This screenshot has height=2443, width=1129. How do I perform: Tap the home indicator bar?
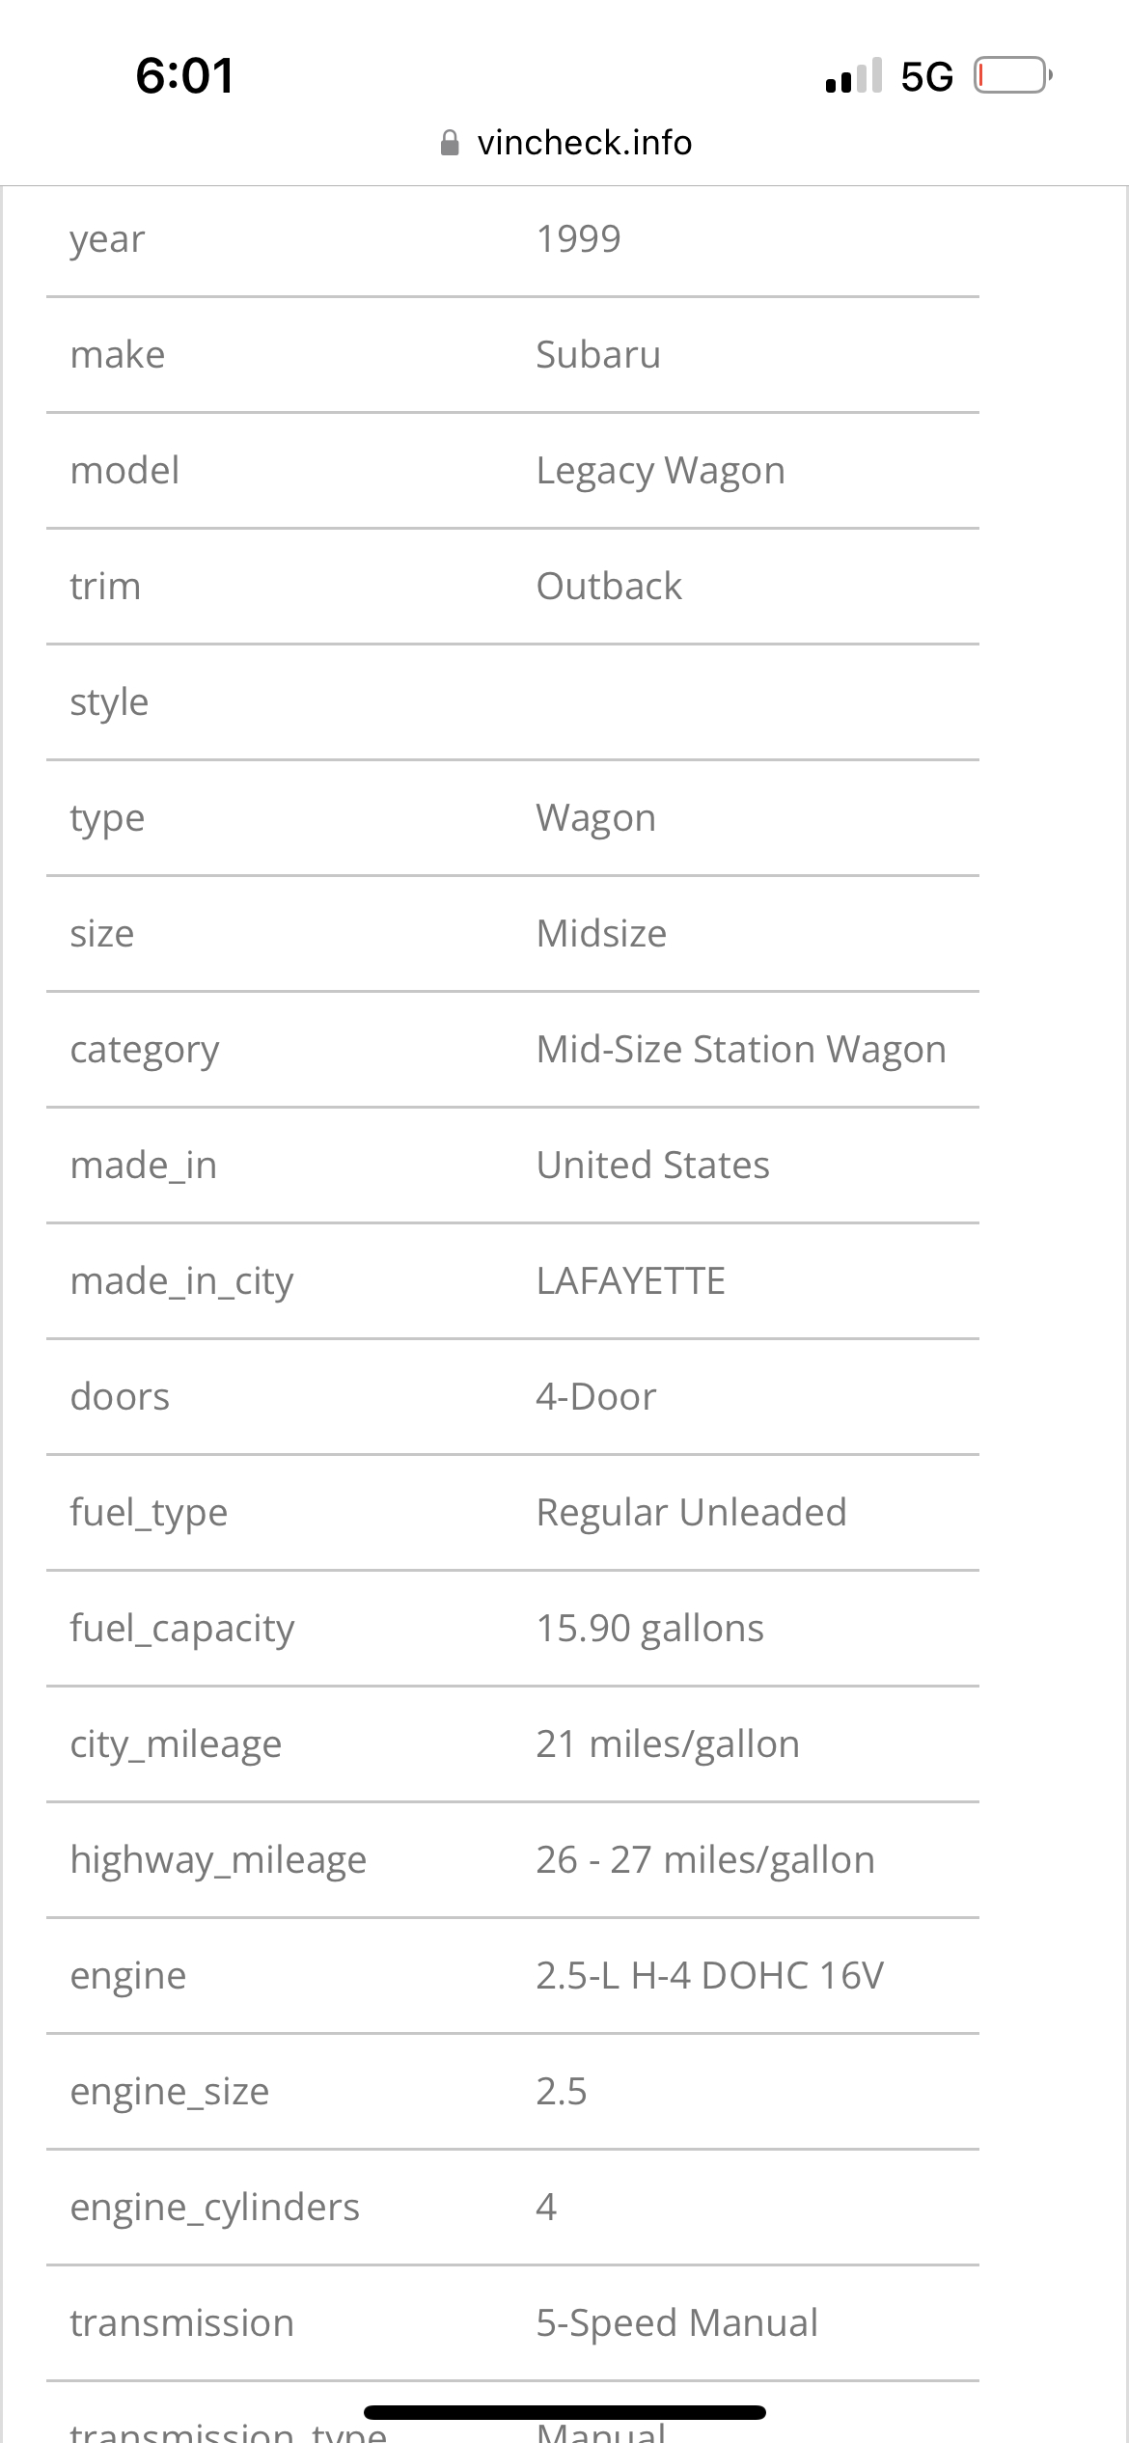pos(564,2412)
